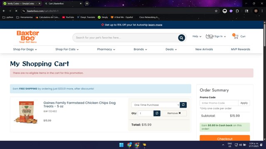This screenshot has width=266, height=149.
Task: Open Gaines Family Farmstead Chicken Chips product link
Action: click(79, 104)
